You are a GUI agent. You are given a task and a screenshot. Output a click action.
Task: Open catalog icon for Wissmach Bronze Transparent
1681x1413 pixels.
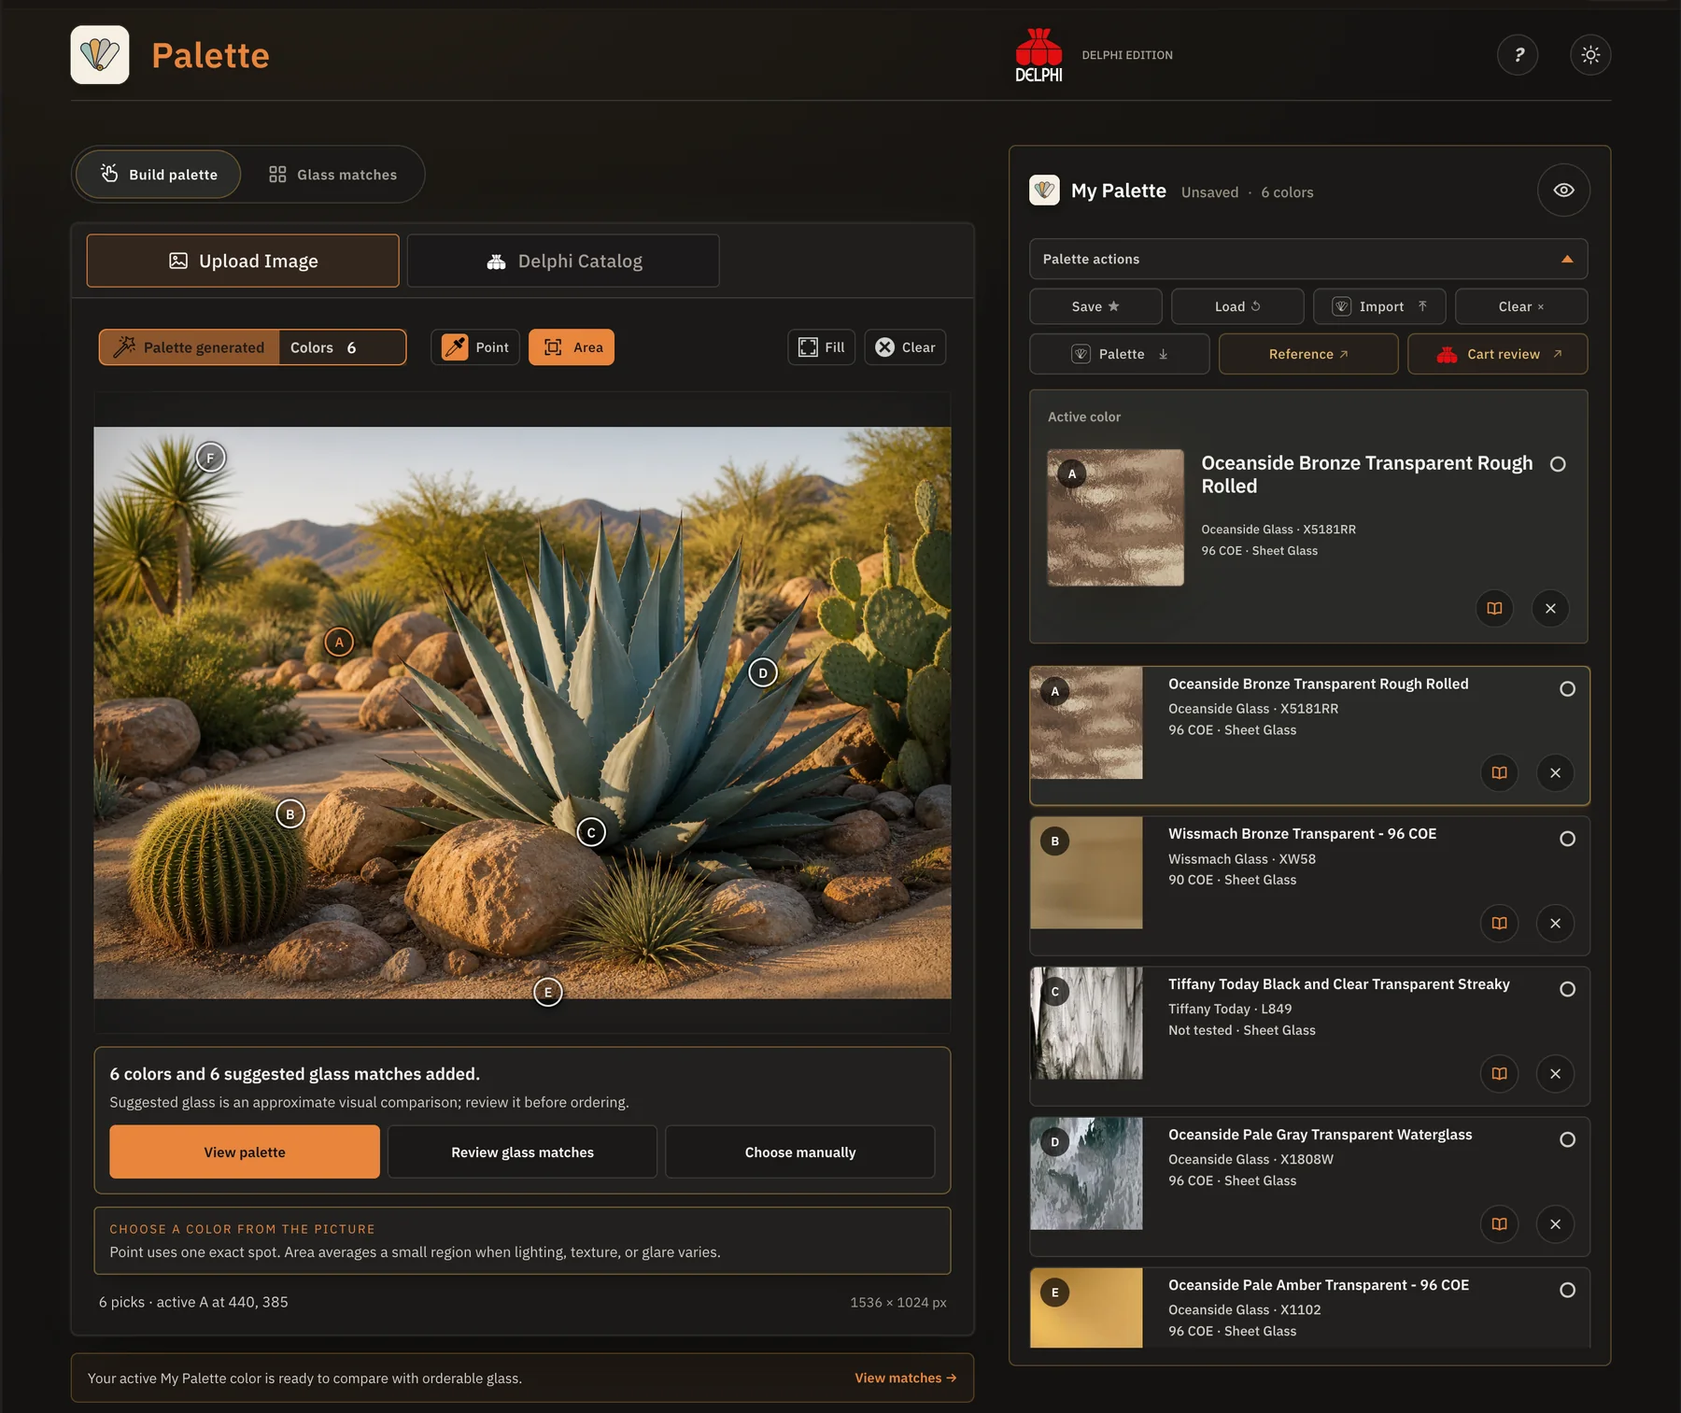click(1499, 924)
